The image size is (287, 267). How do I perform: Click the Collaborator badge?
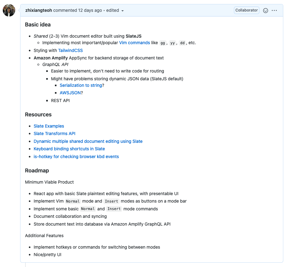(x=246, y=10)
